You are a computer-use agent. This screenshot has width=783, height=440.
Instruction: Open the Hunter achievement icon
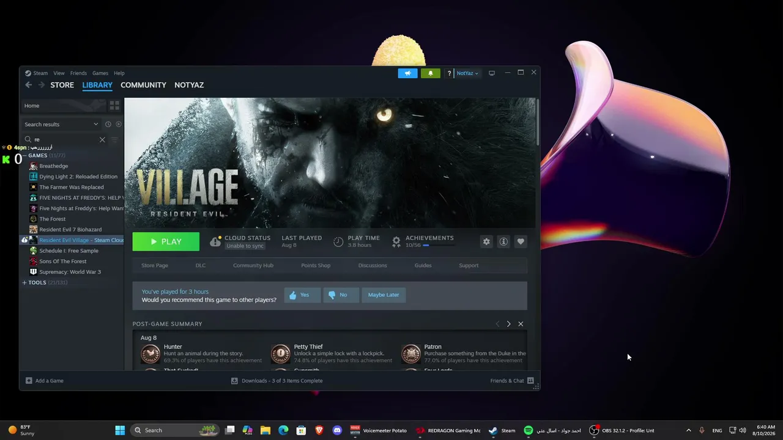click(150, 354)
